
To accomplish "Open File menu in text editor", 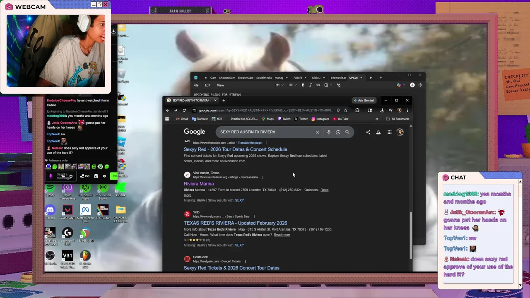I will [x=196, y=85].
